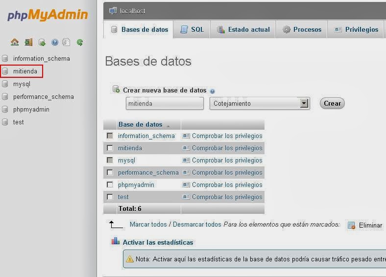Viewport: 386px width, 277px height.
Task: Check the phpmyadmin row checkbox
Action: [110, 185]
